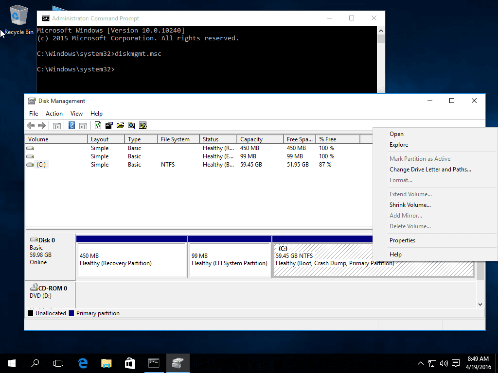The height and width of the screenshot is (373, 498).
Task: Select the volume icon in the 450 MB row
Action: (30, 148)
